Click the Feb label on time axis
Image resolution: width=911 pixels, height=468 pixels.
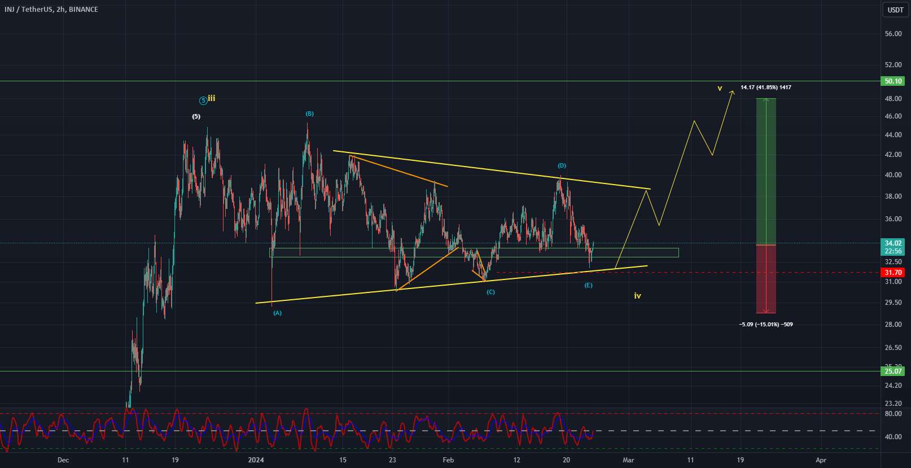[448, 460]
